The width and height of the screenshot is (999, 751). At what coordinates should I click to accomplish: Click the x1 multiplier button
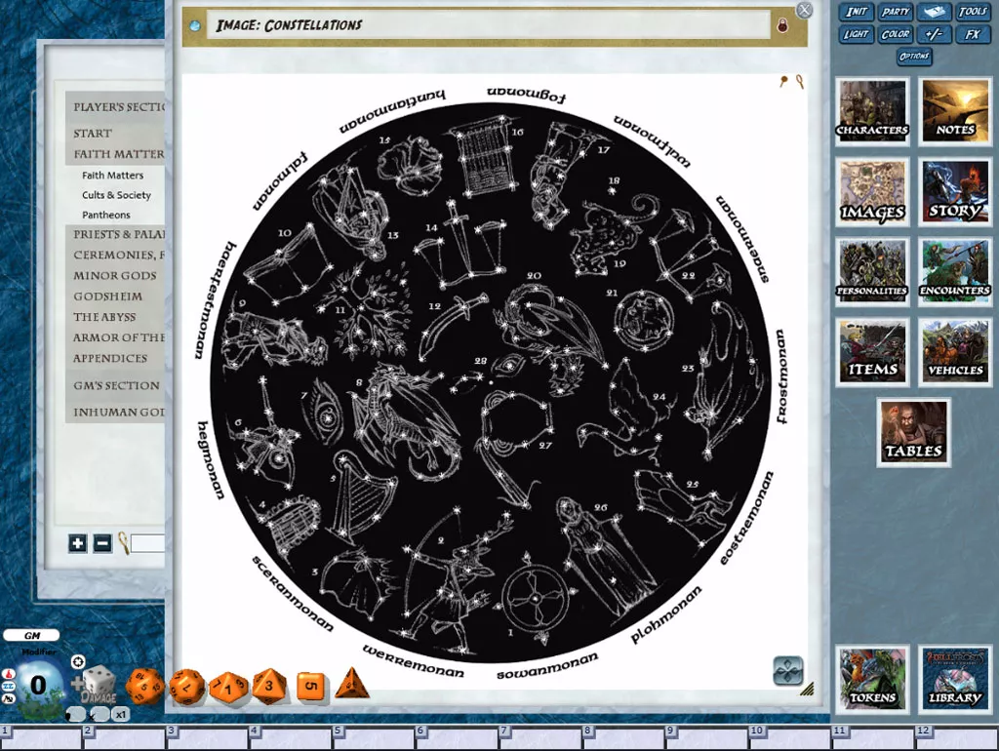[120, 714]
